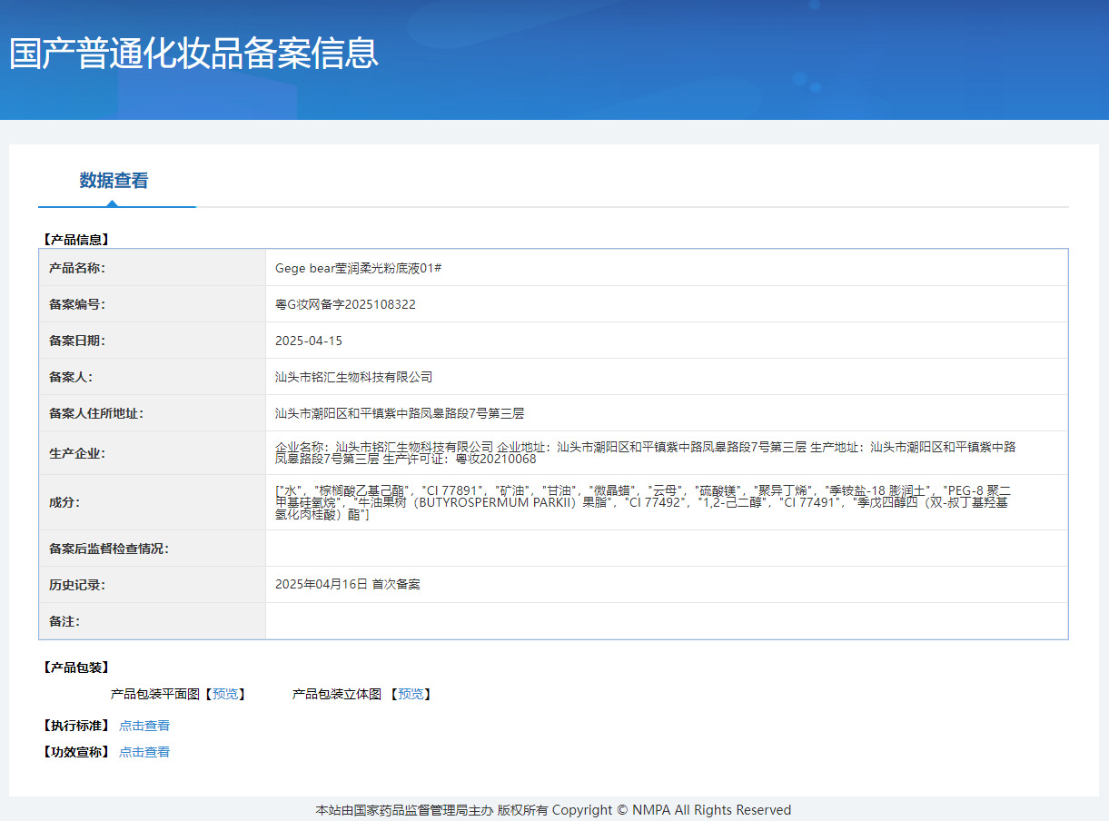Click 点击查看 next to 功效宣称

coord(144,752)
